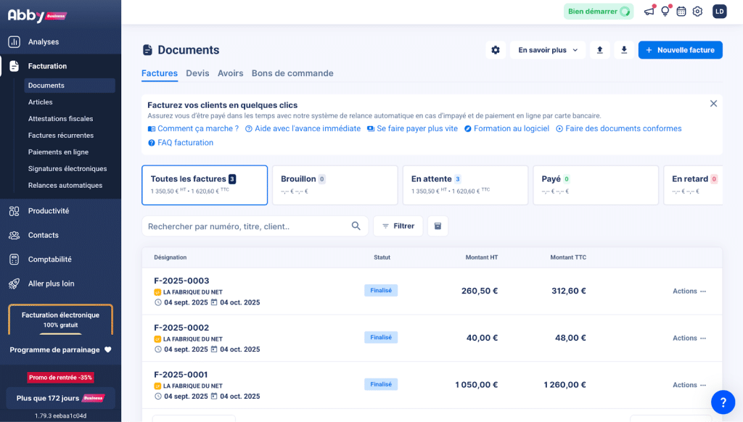Switch to the Bons de commande tab

tap(292, 73)
